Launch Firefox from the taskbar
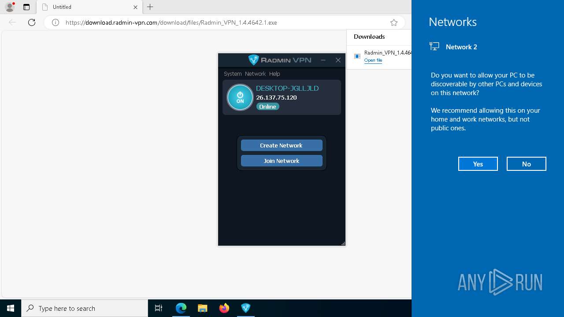 click(224, 308)
